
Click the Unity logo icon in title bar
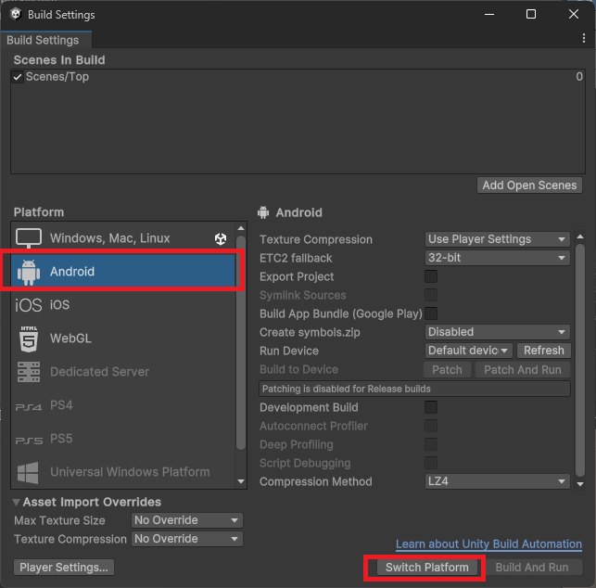click(x=16, y=15)
